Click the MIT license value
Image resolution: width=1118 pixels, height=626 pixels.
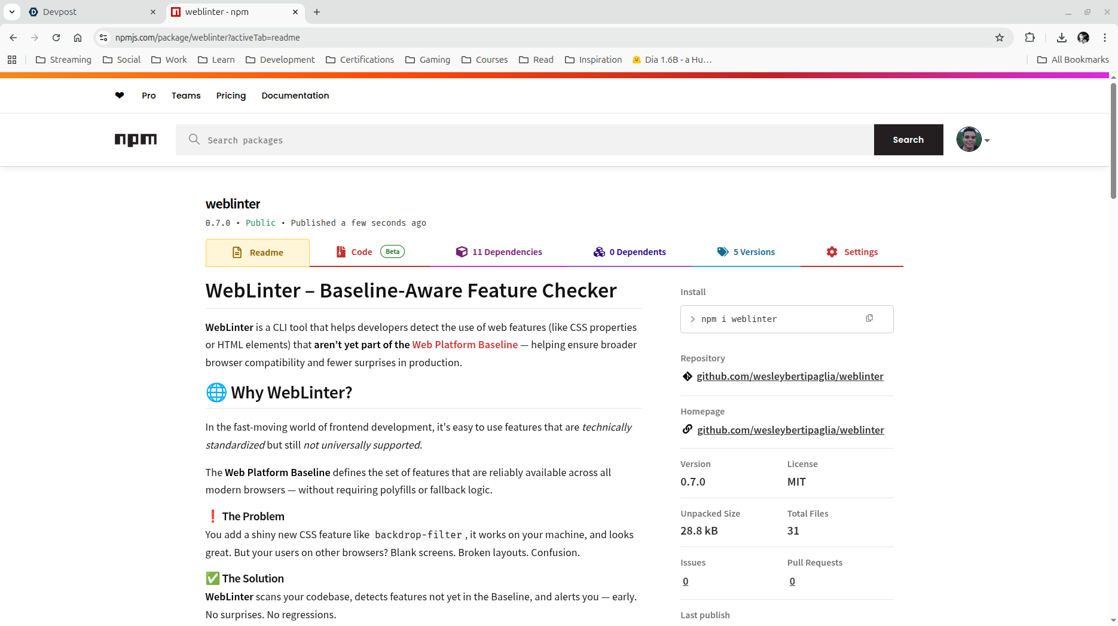pyautogui.click(x=796, y=481)
